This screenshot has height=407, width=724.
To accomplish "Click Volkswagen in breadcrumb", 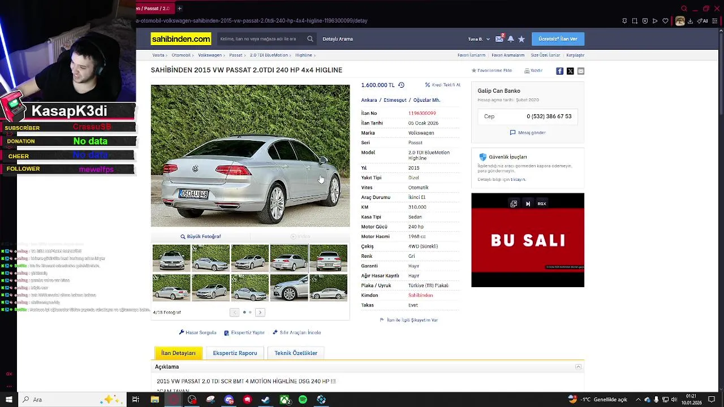I will [x=210, y=55].
